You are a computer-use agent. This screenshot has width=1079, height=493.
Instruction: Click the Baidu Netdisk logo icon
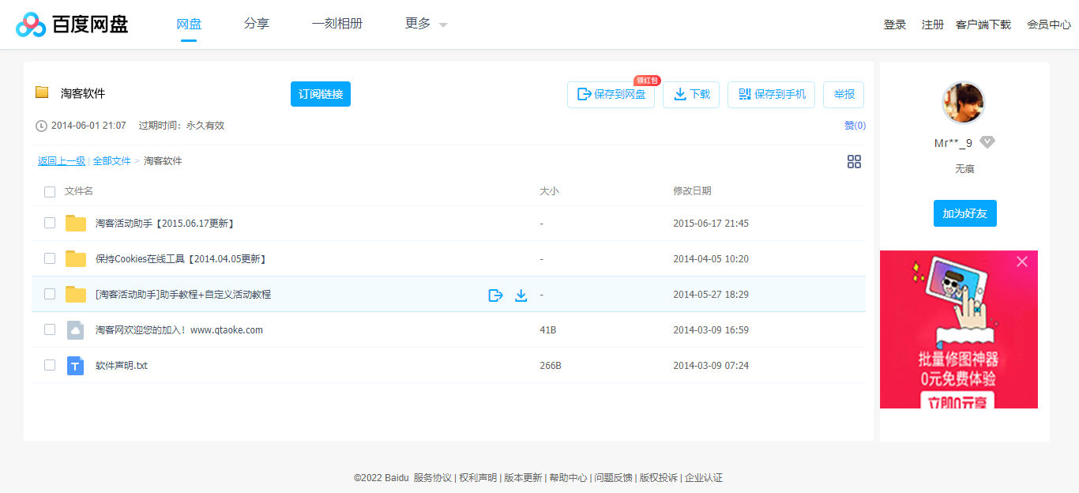click(x=30, y=24)
